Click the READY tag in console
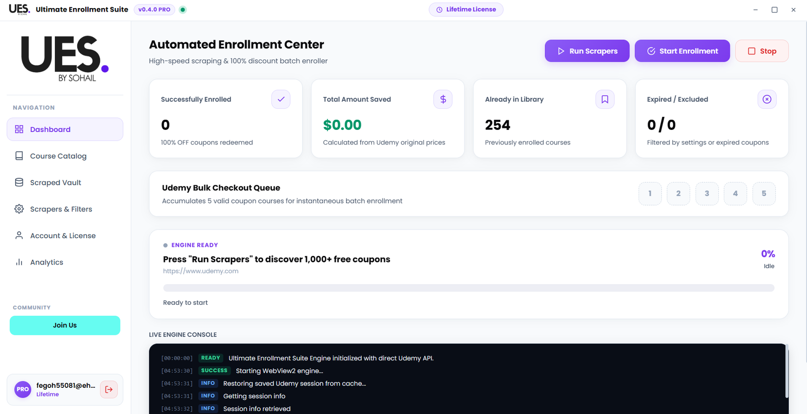 pyautogui.click(x=210, y=358)
